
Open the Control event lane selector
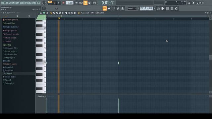pos(42,96)
